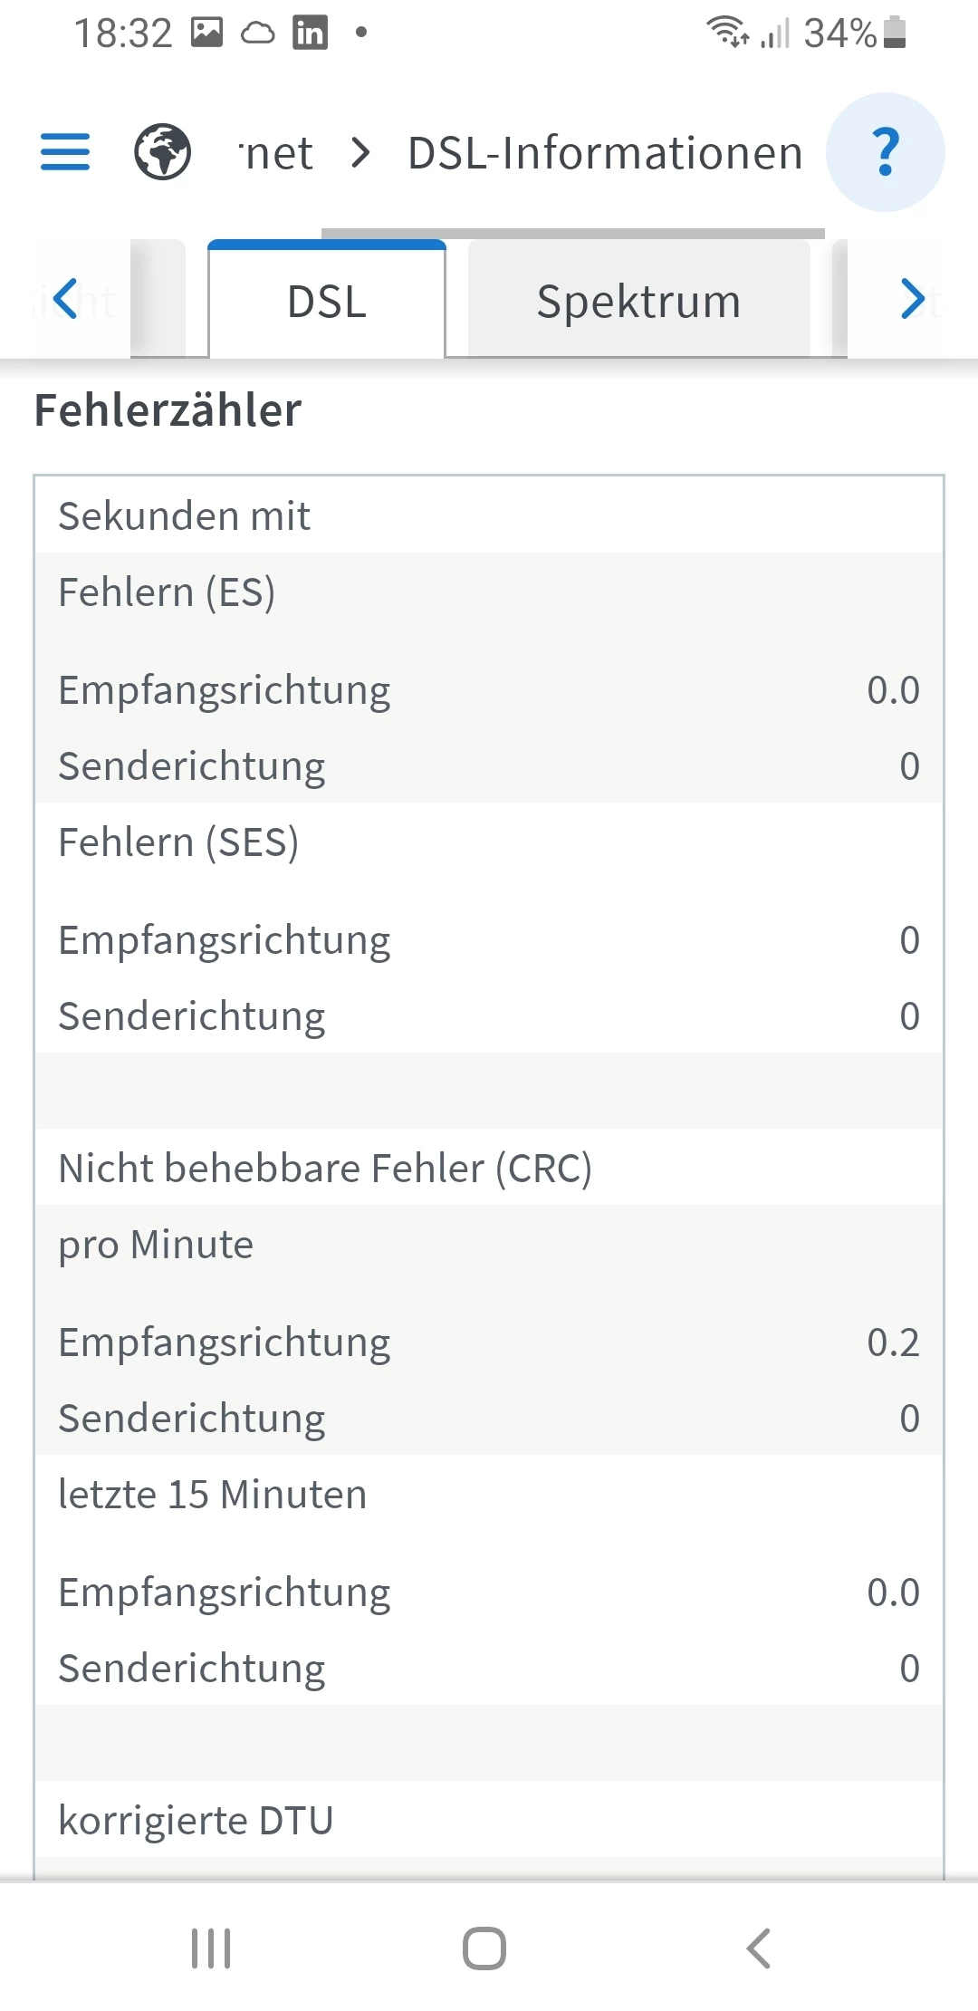Click the breadcrumb chevron before DSL-Informationen
Screen dimensions: 978x2011
pos(360,152)
